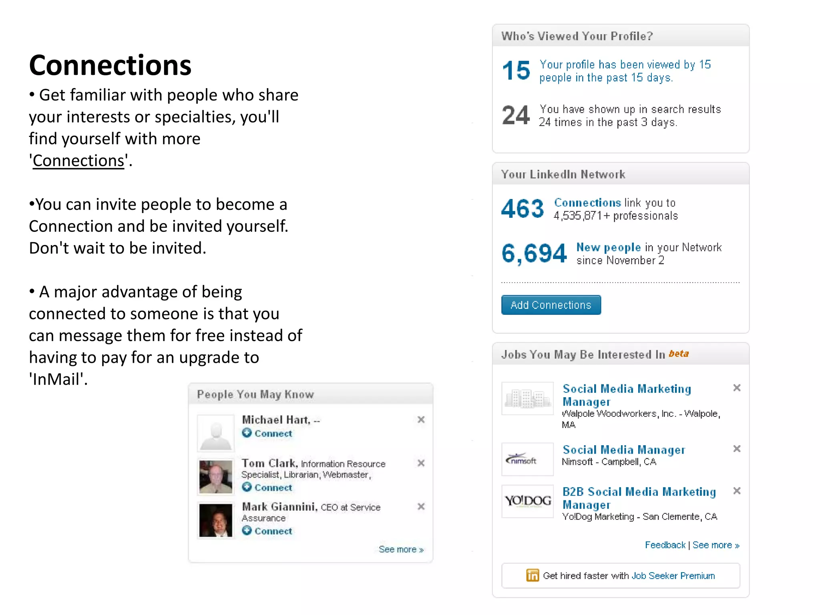Remove the Yo!Dog B2B job listing
Screen dimensions: 820x615
pyautogui.click(x=737, y=491)
